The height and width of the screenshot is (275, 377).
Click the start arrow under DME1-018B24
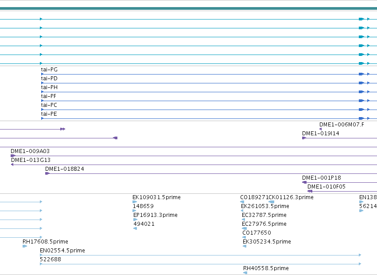(47, 173)
